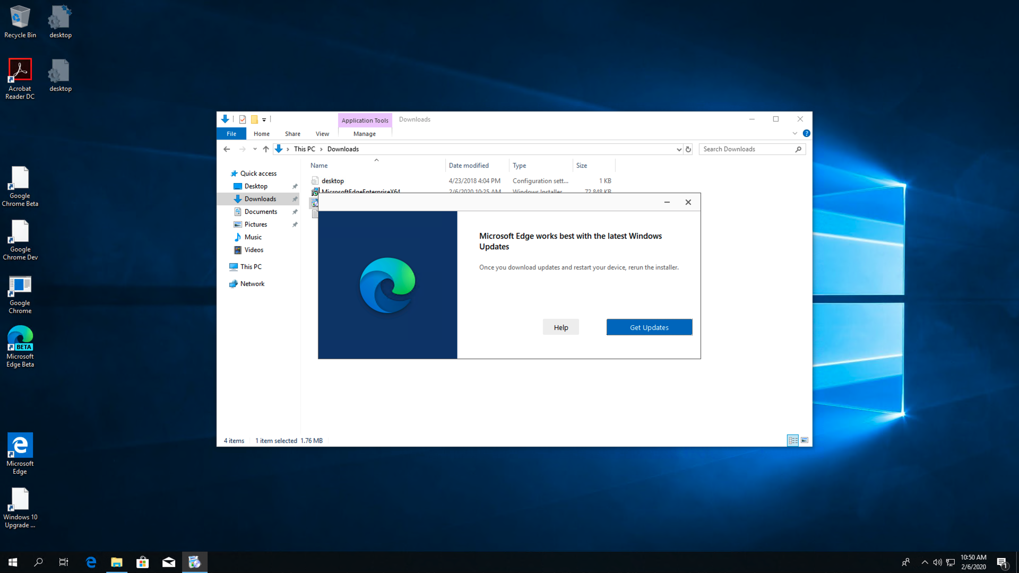The image size is (1019, 573).
Task: Open the File menu in Explorer
Action: [x=231, y=134]
